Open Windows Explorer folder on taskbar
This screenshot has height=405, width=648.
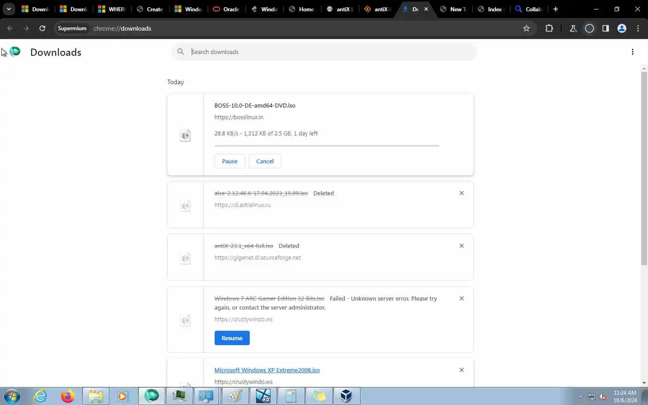pyautogui.click(x=96, y=396)
